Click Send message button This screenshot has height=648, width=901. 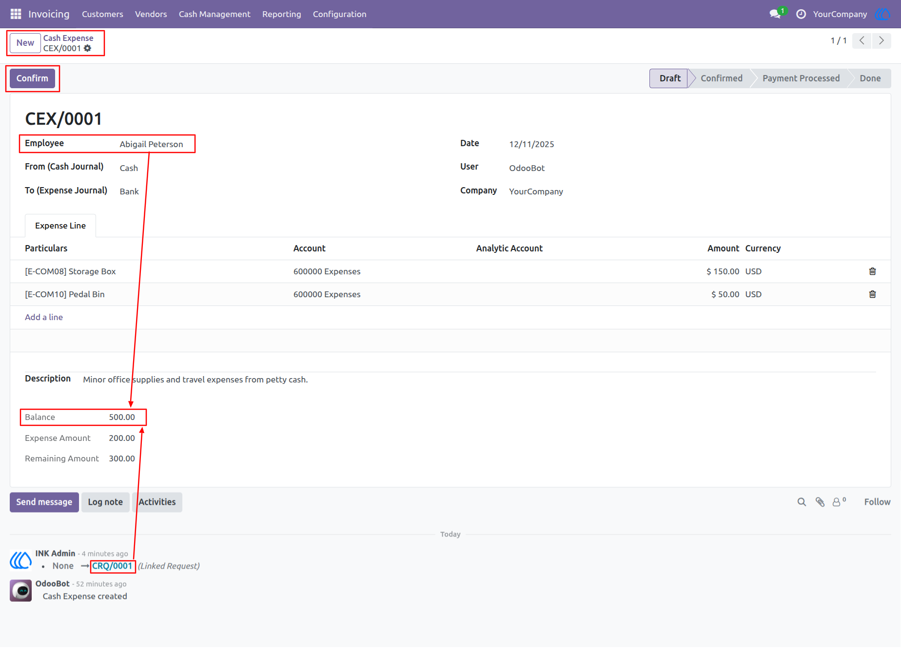click(x=44, y=502)
